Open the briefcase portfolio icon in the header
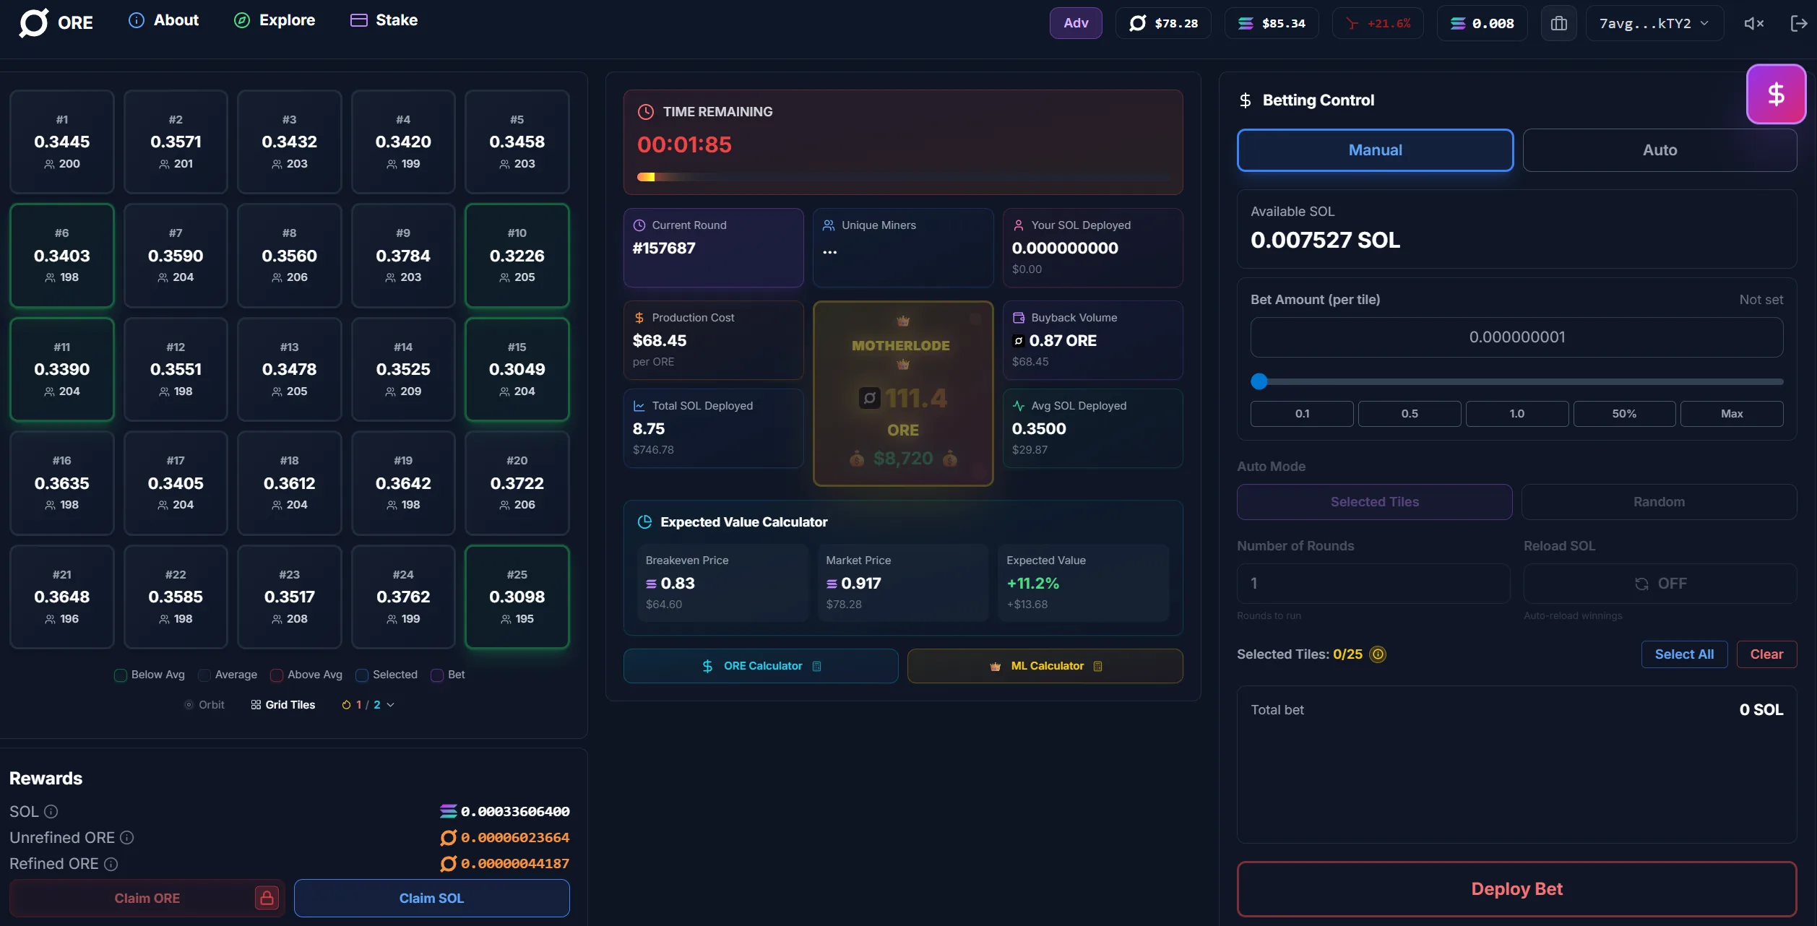 [1558, 22]
